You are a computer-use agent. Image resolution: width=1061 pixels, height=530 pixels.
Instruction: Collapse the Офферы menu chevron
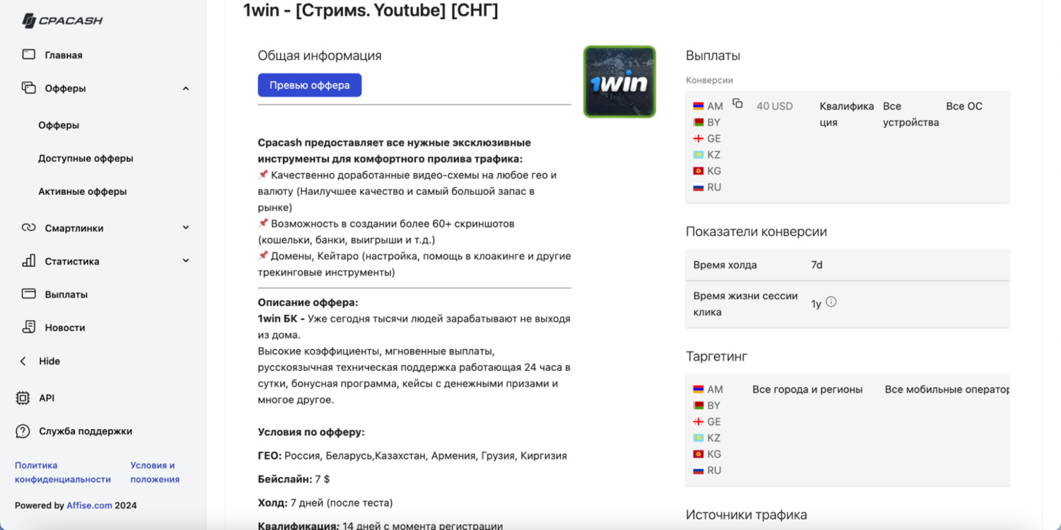[186, 88]
